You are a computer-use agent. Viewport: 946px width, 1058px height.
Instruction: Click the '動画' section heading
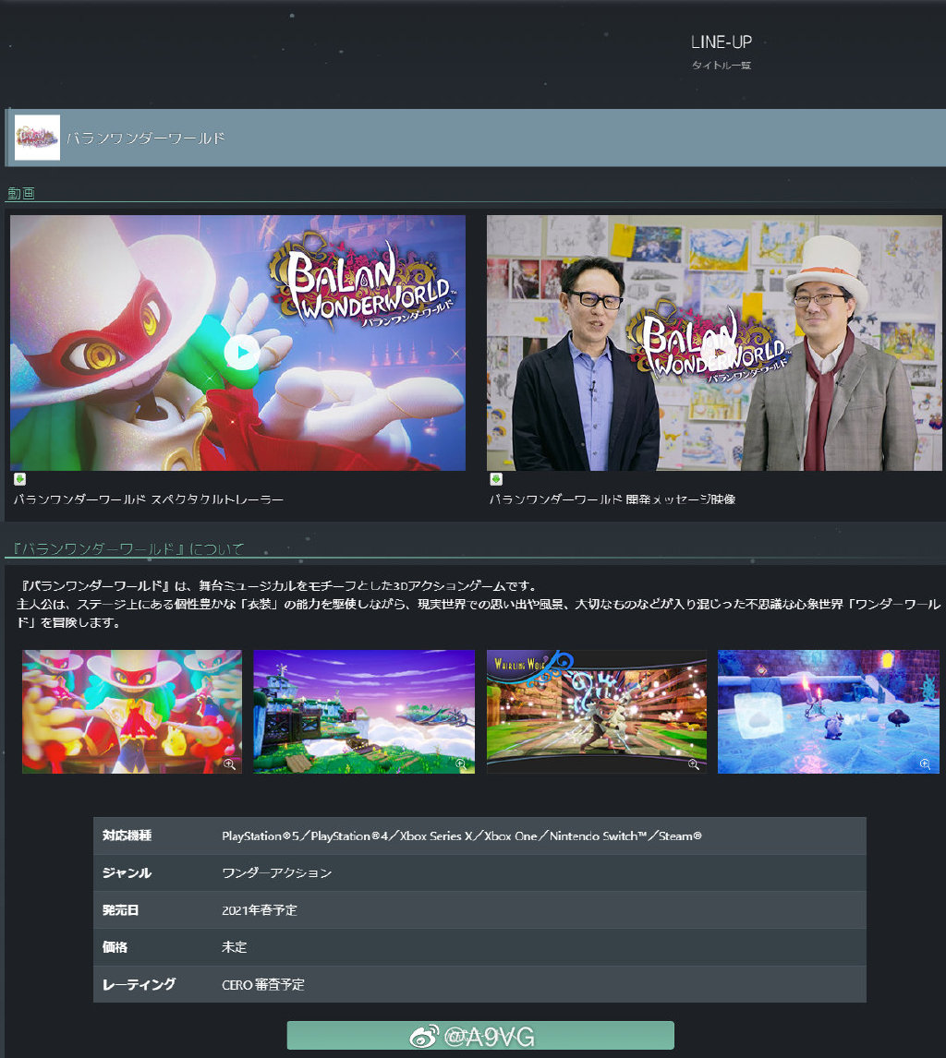tap(21, 193)
